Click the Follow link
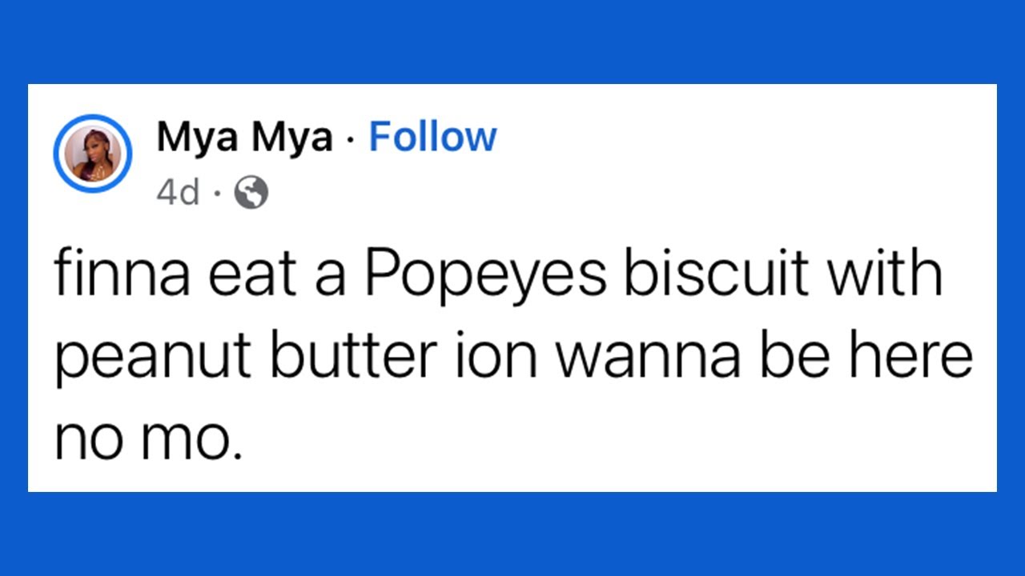 pos(432,138)
